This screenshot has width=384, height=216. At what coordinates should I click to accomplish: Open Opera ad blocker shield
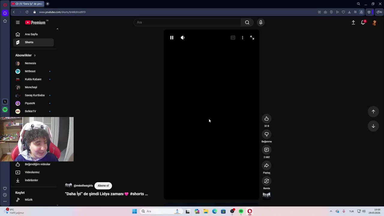tap(331, 12)
